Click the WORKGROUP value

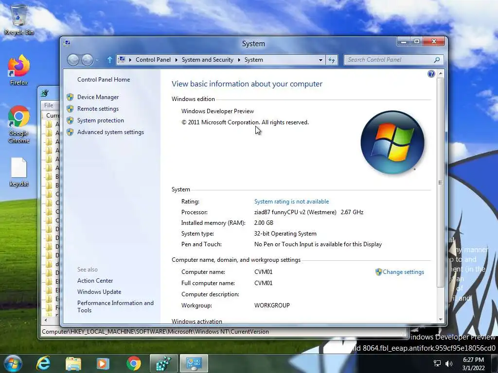(x=272, y=305)
